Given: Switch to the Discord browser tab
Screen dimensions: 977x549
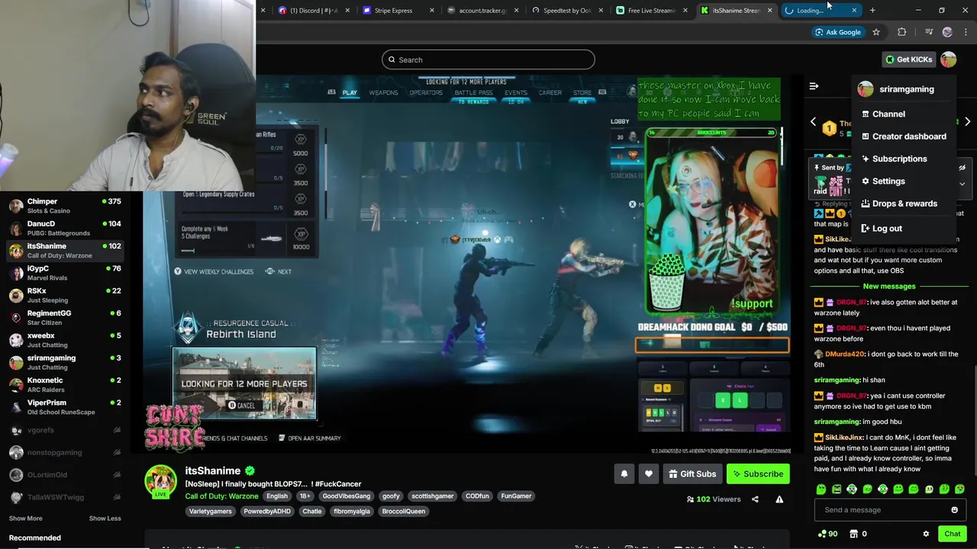Looking at the screenshot, I should coord(314,10).
